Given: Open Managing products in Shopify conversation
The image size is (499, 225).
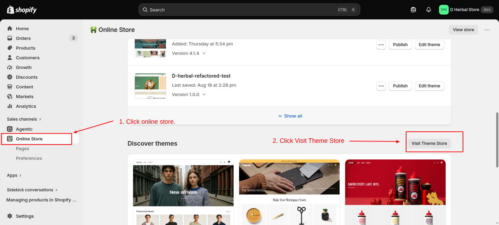Looking at the screenshot, I should tap(42, 200).
